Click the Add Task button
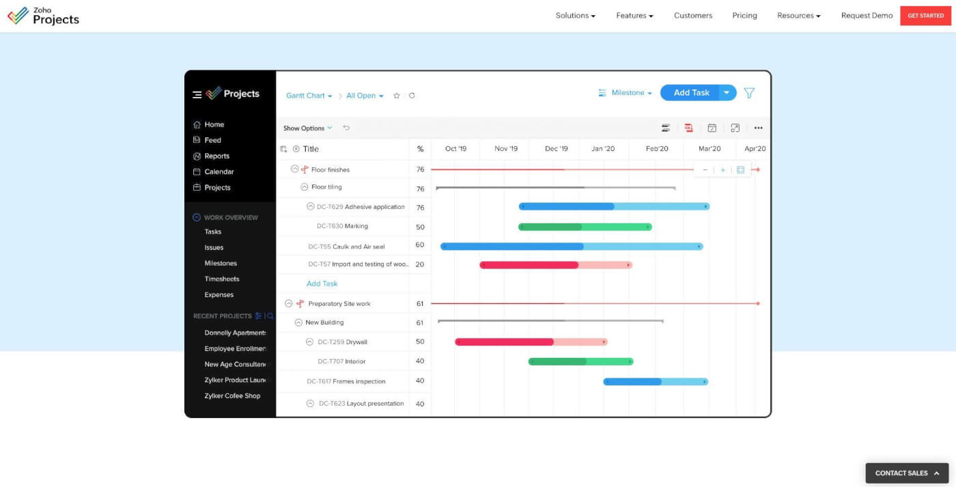Image resolution: width=956 pixels, height=487 pixels. (692, 92)
